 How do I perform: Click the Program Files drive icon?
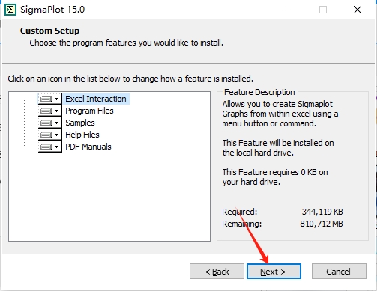(x=46, y=111)
